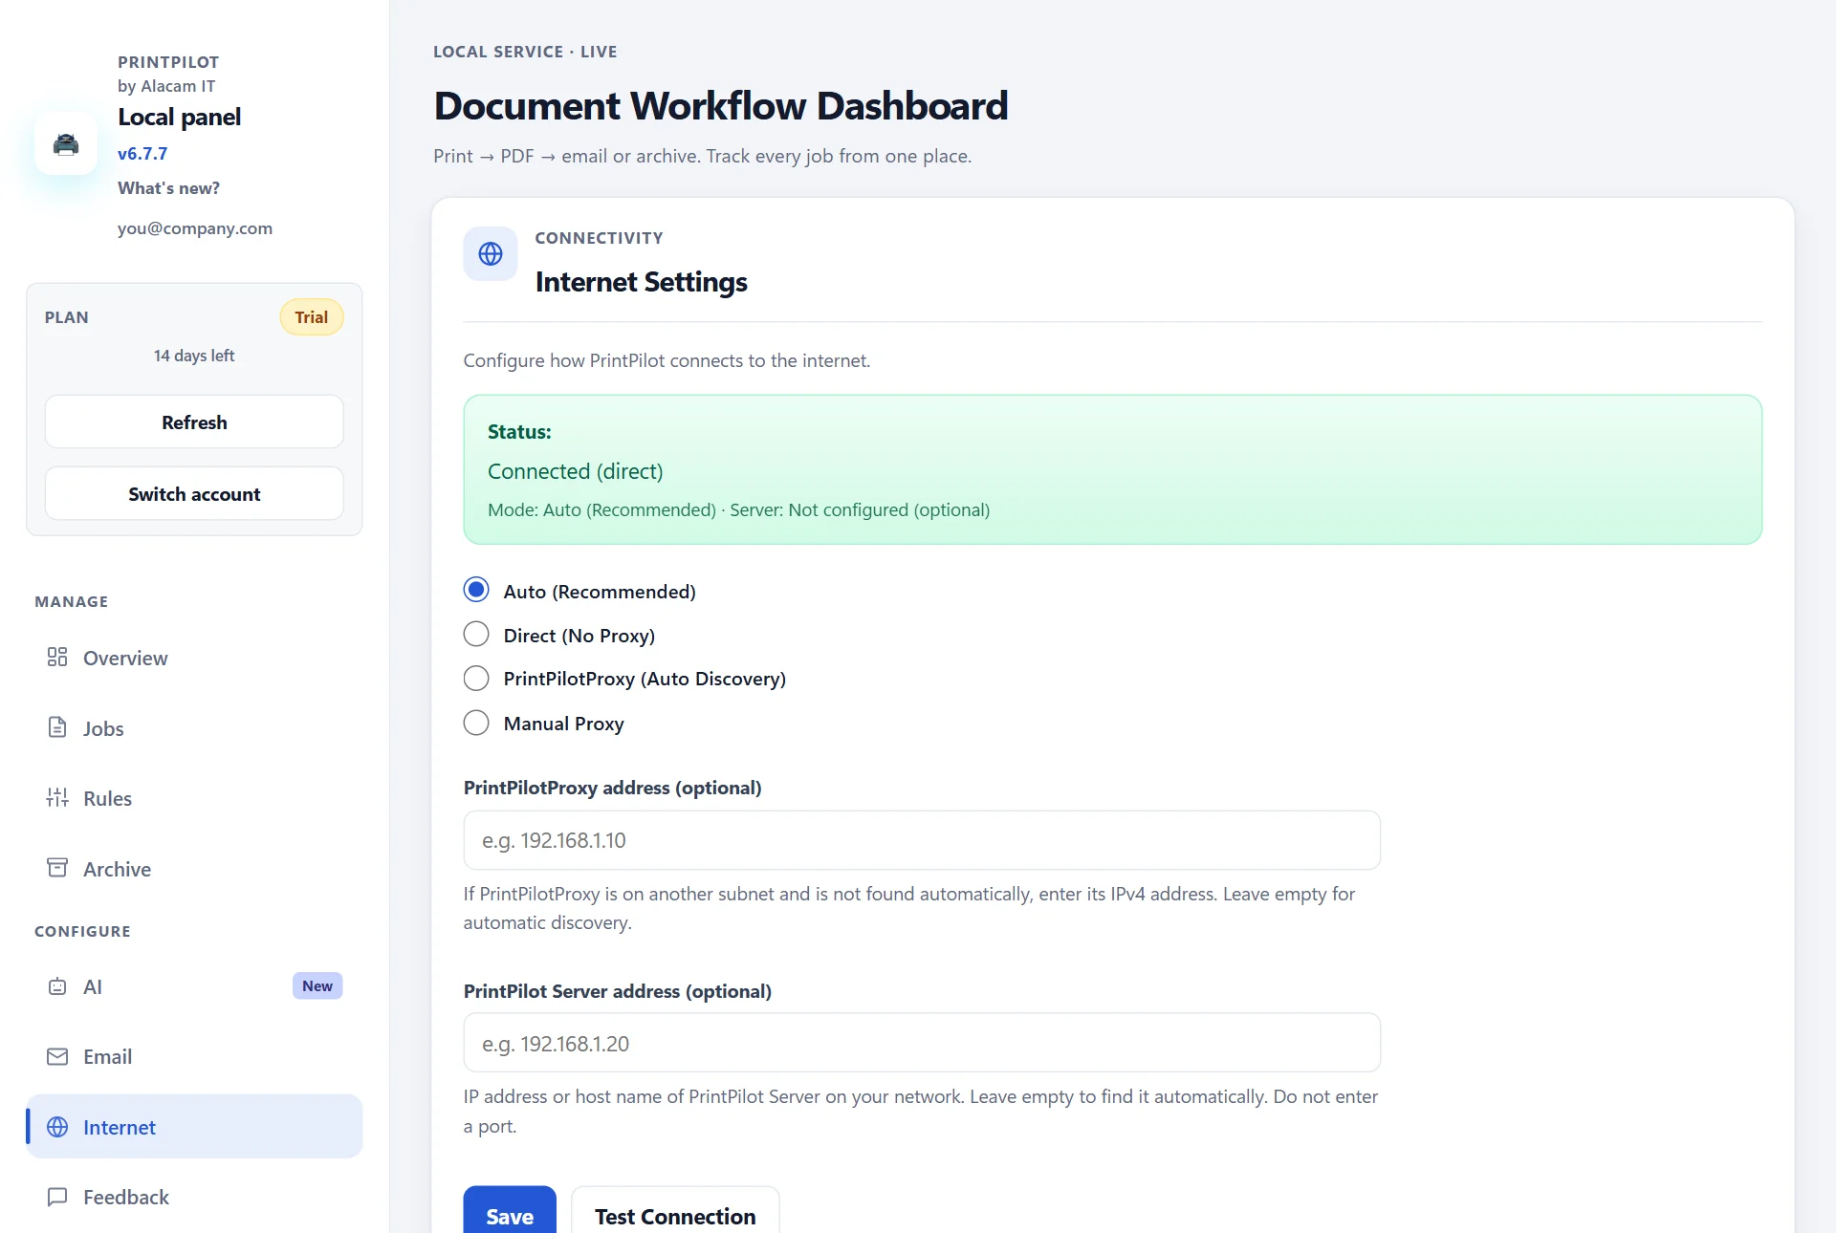The image size is (1836, 1233).
Task: Open the Overview page
Action: point(194,658)
